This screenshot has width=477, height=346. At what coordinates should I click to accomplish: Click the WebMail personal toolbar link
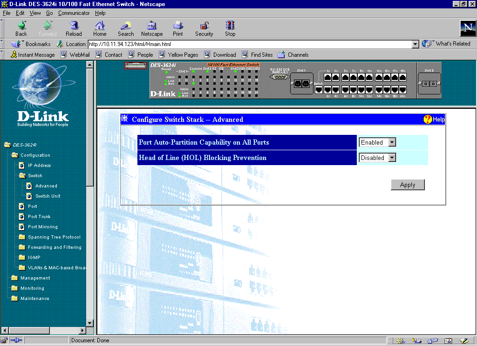(x=79, y=55)
